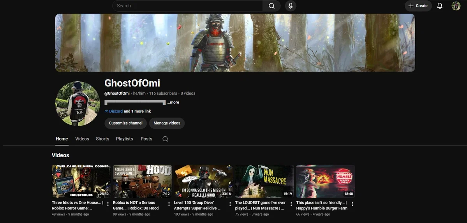Open the account avatar menu
This screenshot has height=223, width=467.
click(x=456, y=6)
